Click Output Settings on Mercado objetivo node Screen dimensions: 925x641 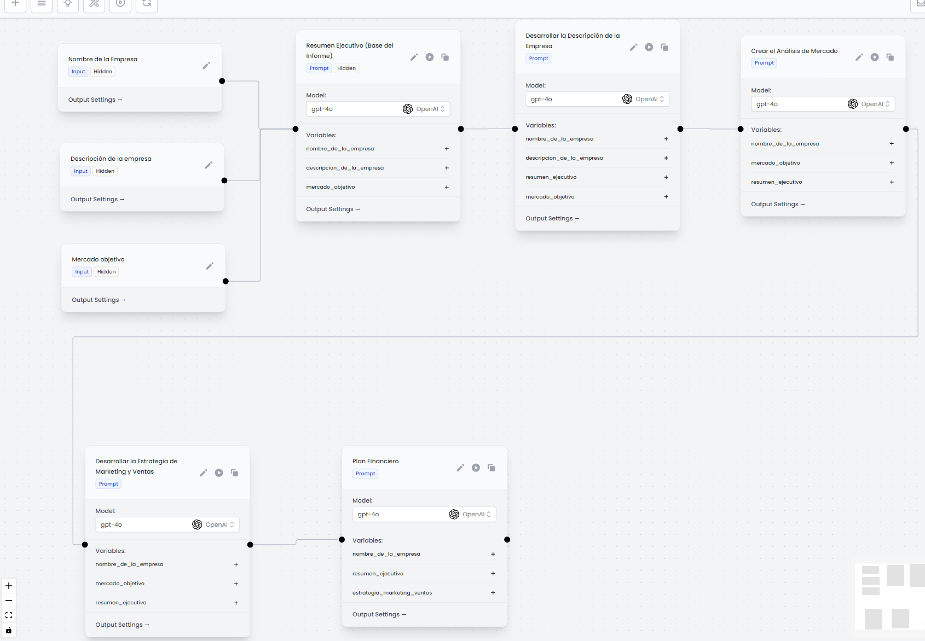click(99, 300)
